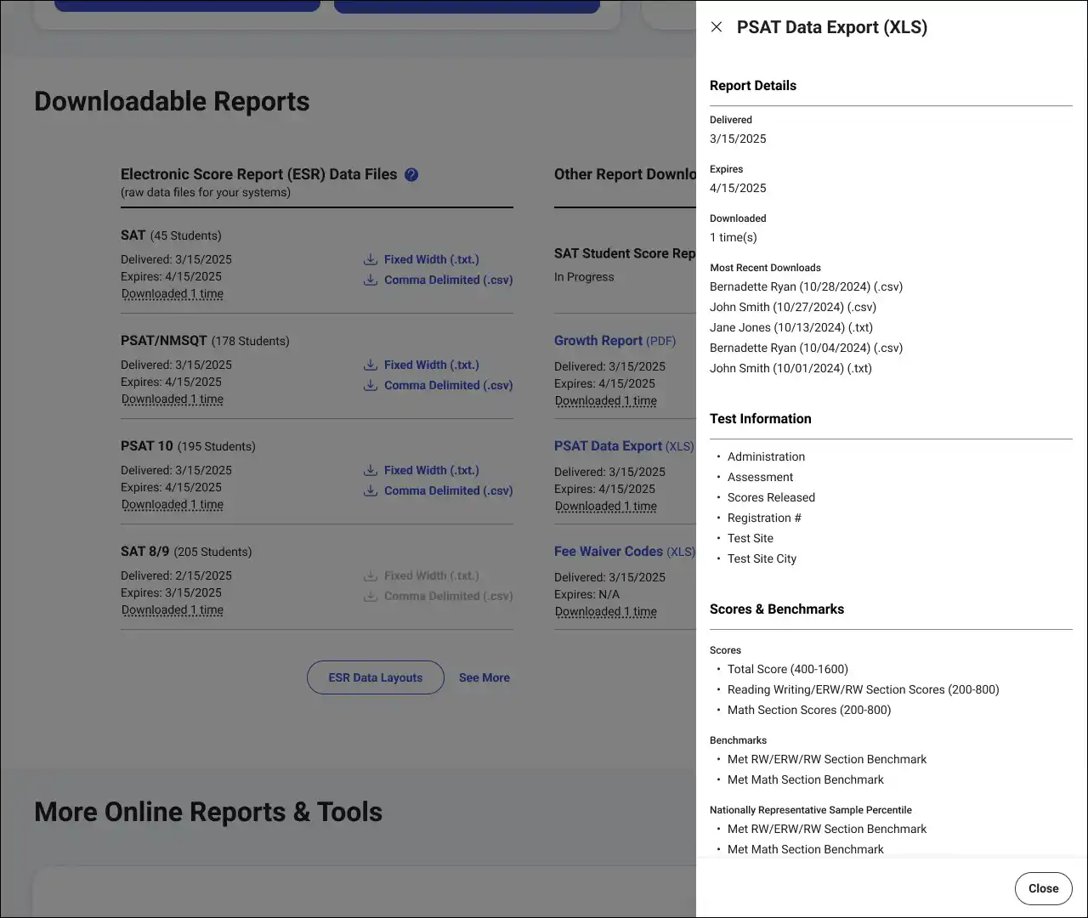Show PSAT Data Export Downloaded 1 time details

click(x=606, y=507)
